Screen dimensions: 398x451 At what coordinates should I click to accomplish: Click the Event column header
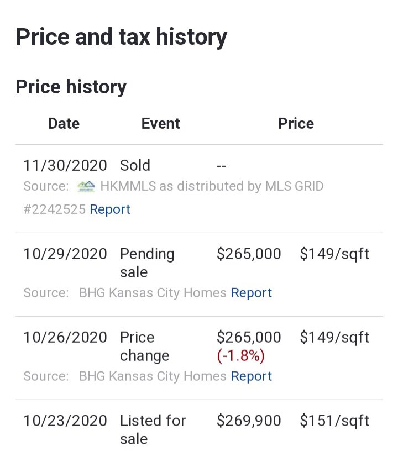click(161, 123)
